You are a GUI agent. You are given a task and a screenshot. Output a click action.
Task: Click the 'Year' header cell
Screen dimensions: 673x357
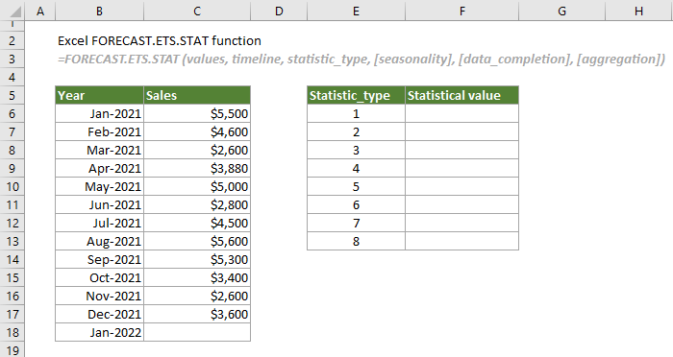click(x=100, y=95)
